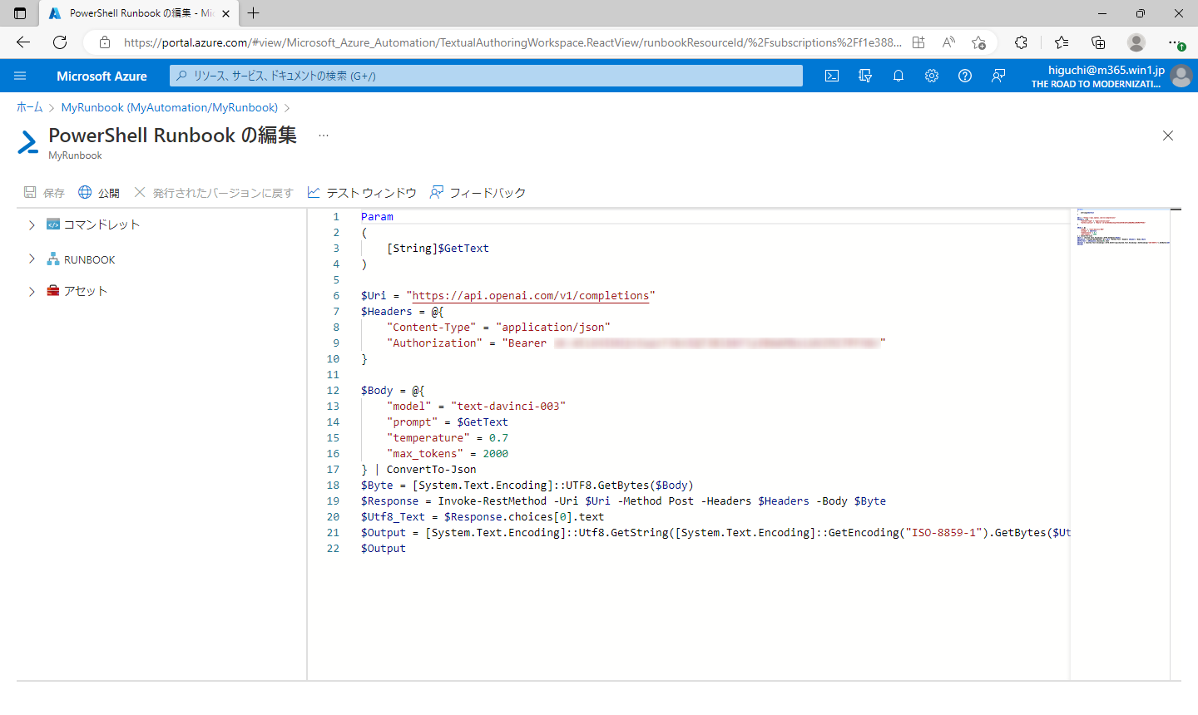
Task: Open MyRunbook (MyAutomation/MyRunbook) breadcrumb
Action: tap(170, 107)
